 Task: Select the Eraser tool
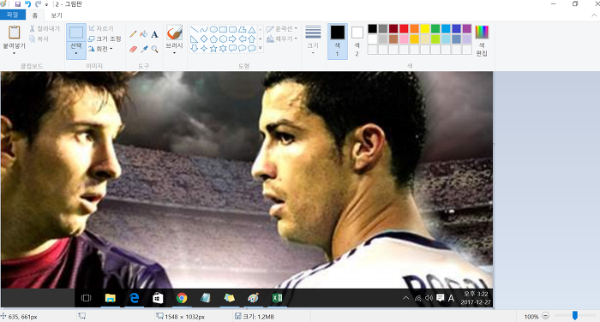133,49
